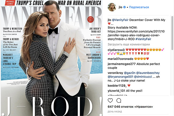The height and width of the screenshot is (116, 174).
Task: Open veronikroy's profile from comment
Action: 115,73
